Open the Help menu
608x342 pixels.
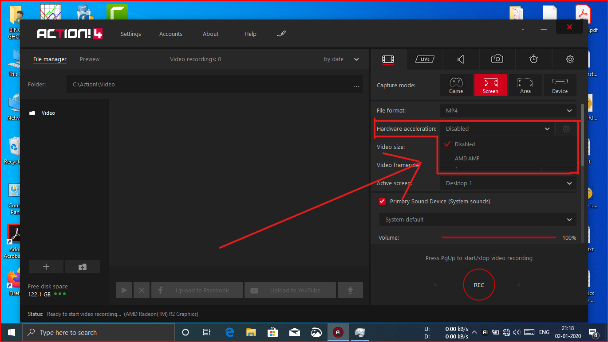[x=250, y=34]
